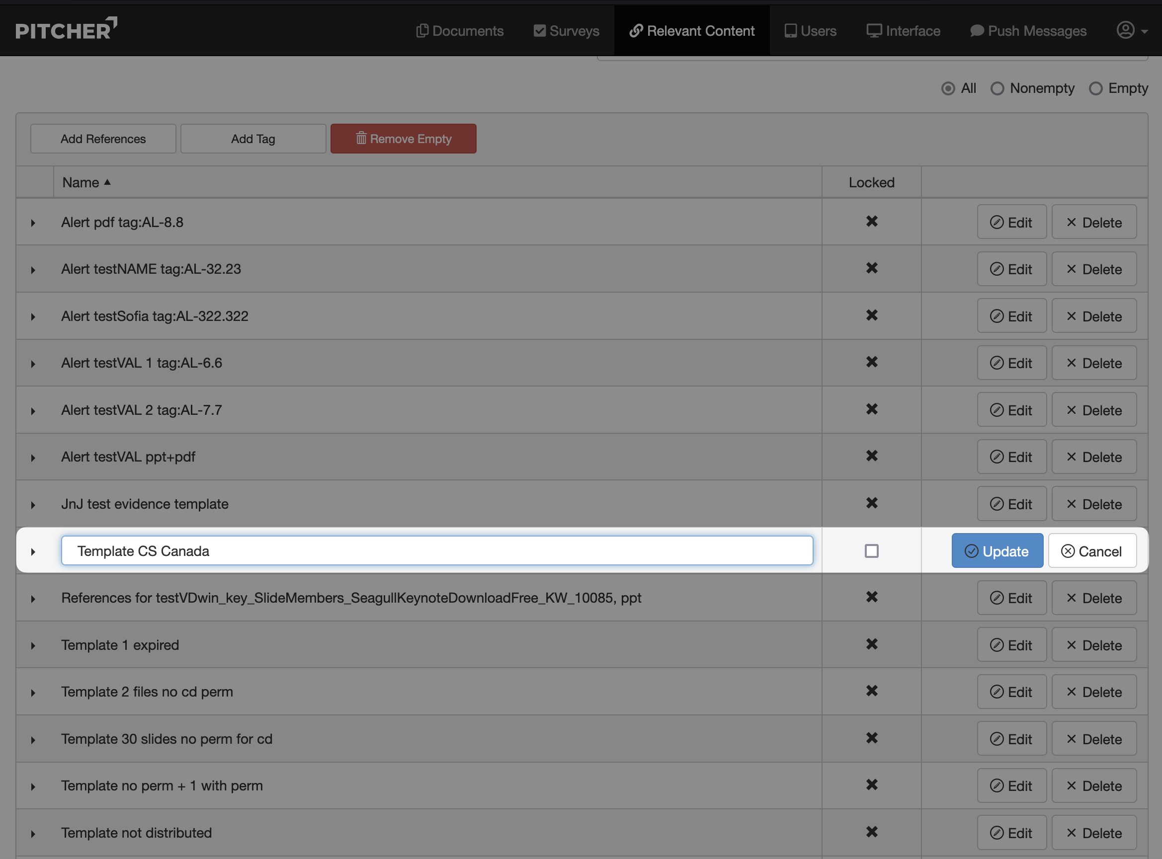Tick the Locked checkbox for Template CS Canada
This screenshot has height=859, width=1162.
(872, 550)
